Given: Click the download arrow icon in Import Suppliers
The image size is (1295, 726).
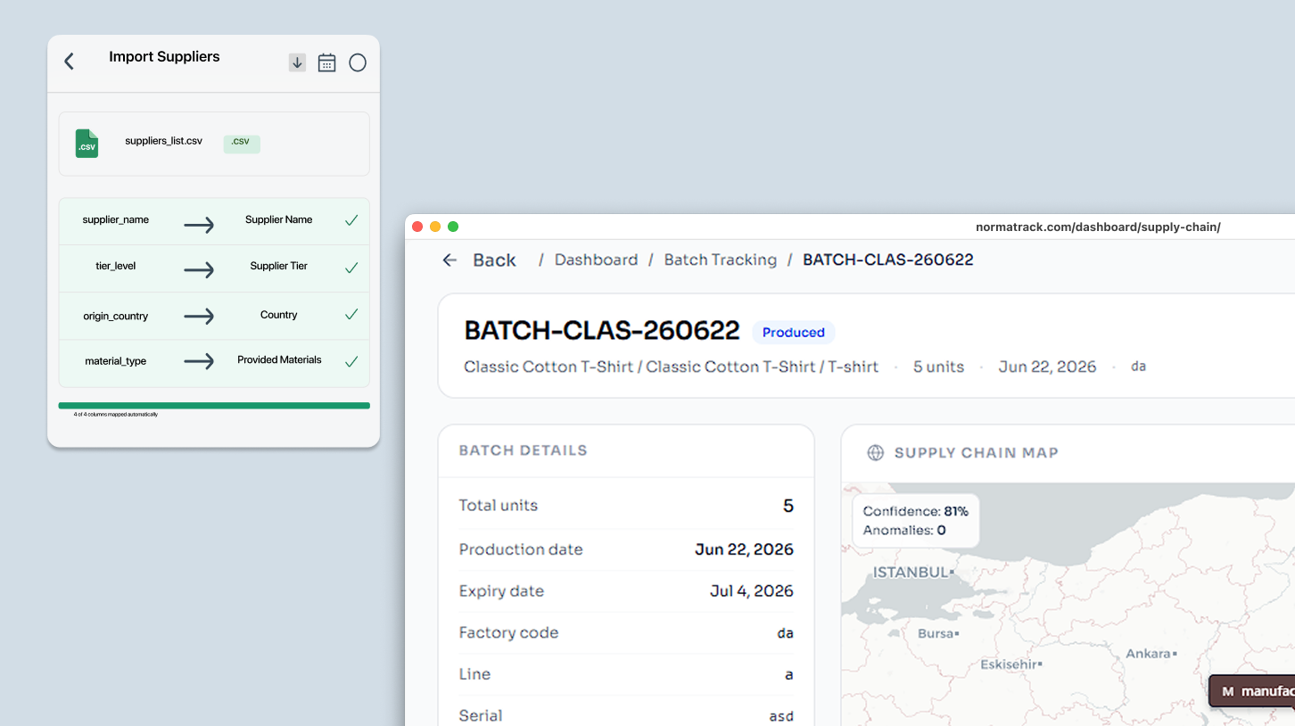Looking at the screenshot, I should 297,62.
